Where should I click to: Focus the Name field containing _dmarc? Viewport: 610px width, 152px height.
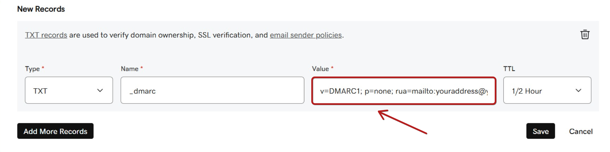(x=212, y=91)
